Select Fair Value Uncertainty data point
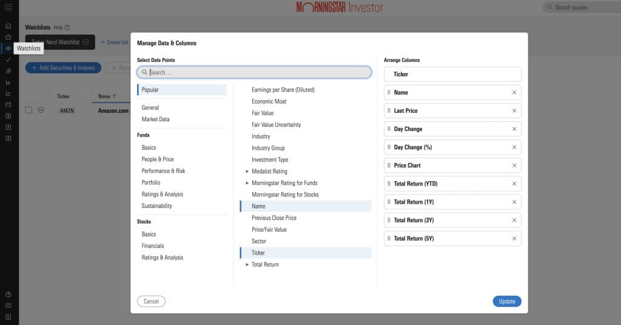Viewport: 621px width, 325px height. [276, 125]
